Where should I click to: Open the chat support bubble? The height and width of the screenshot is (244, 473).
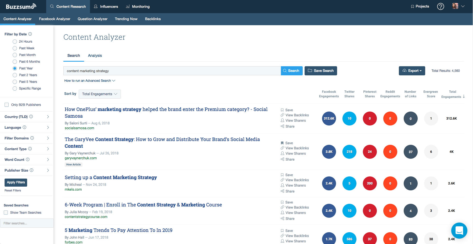(459, 230)
